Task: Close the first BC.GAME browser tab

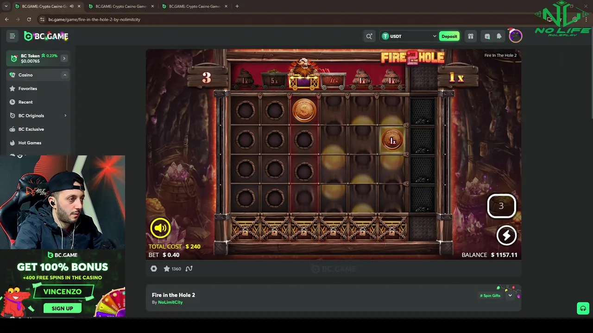Action: coord(79,6)
